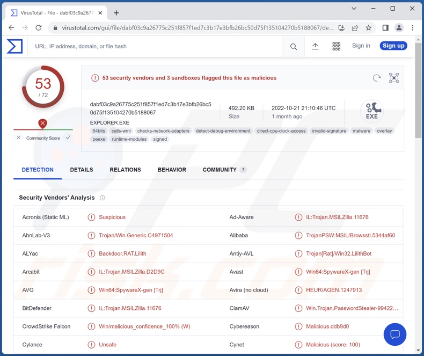Screen dimensions: 424x356
Task: Click the red malicious marker icon
Action: click(x=43, y=123)
